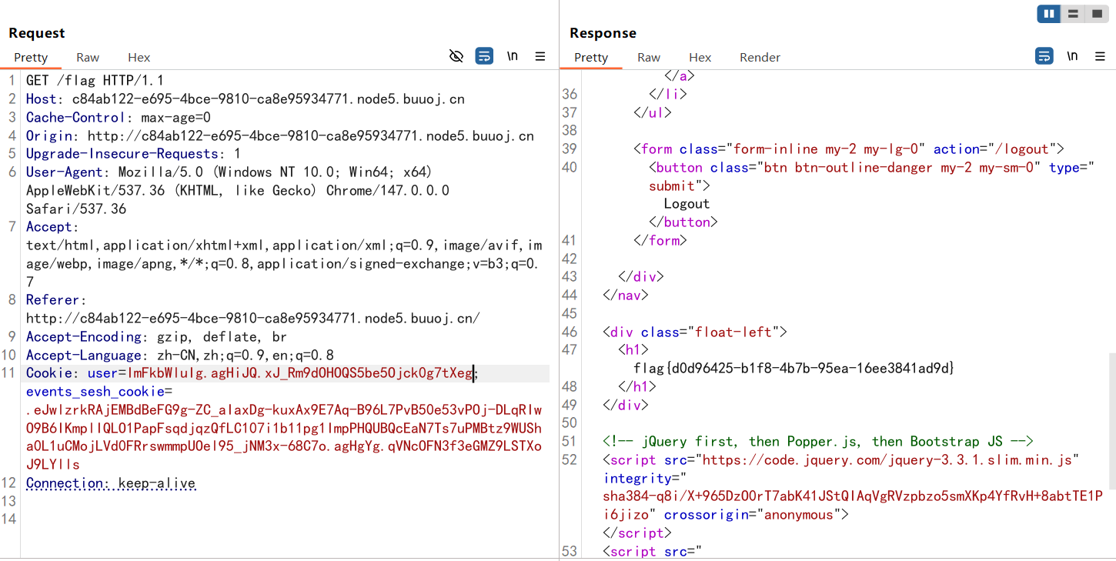Screen dimensions: 1116x561
Task: Click the "Request" panel title
Action: [x=37, y=33]
